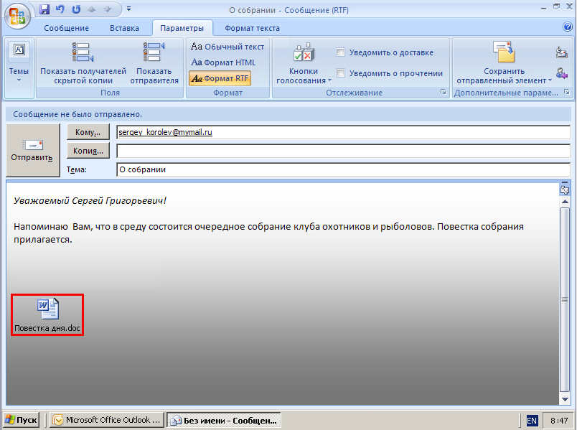The width and height of the screenshot is (577, 430).
Task: Show hidden copy recipients field (Показать получателей скрытой копии)
Action: coord(83,62)
